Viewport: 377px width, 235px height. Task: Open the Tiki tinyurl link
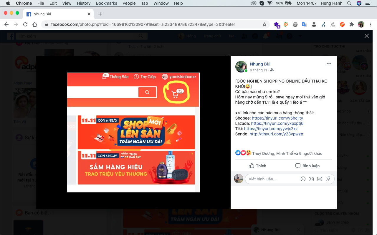pos(271,129)
